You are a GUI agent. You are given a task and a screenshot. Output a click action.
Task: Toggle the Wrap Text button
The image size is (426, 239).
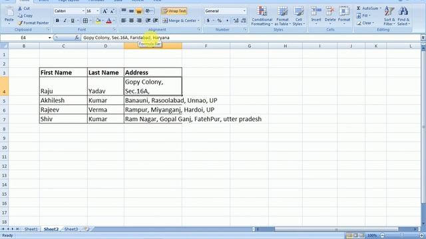(x=174, y=11)
